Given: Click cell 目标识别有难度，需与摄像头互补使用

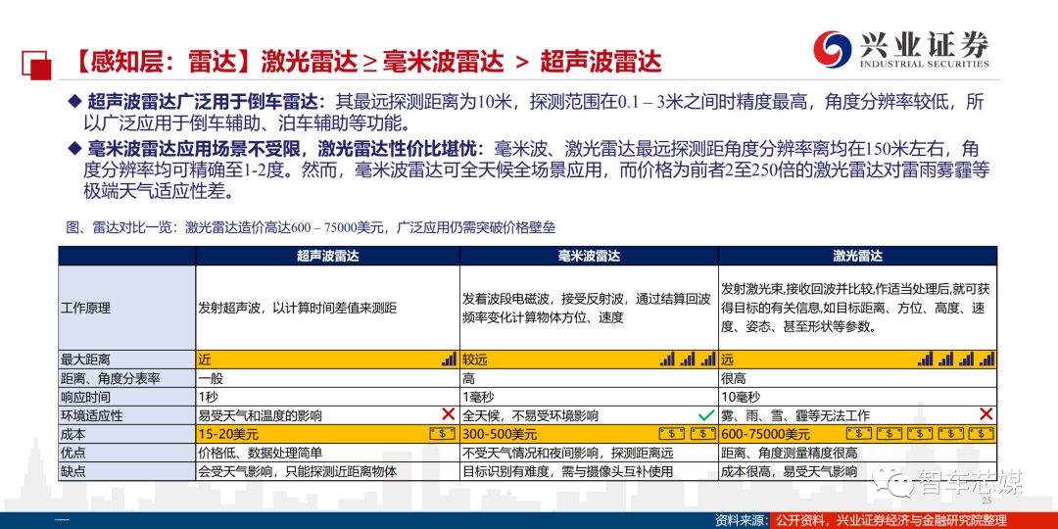Looking at the screenshot, I should point(589,471).
